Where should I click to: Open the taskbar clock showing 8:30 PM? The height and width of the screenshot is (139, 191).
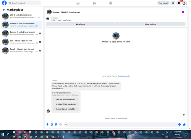[178, 134]
